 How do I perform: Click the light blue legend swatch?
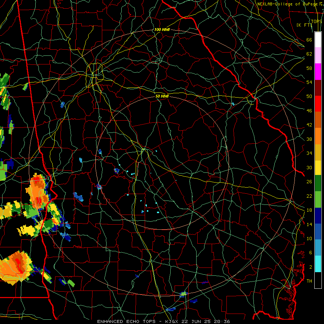click(x=318, y=248)
